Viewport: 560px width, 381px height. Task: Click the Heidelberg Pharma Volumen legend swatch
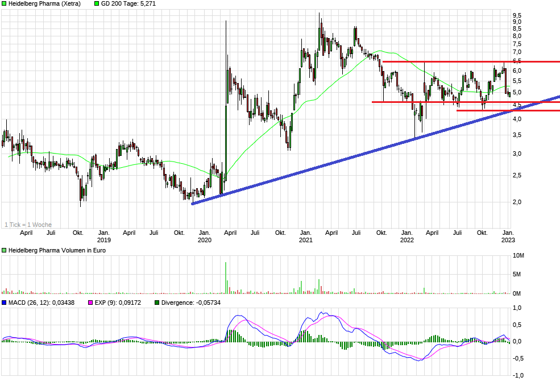click(x=4, y=250)
